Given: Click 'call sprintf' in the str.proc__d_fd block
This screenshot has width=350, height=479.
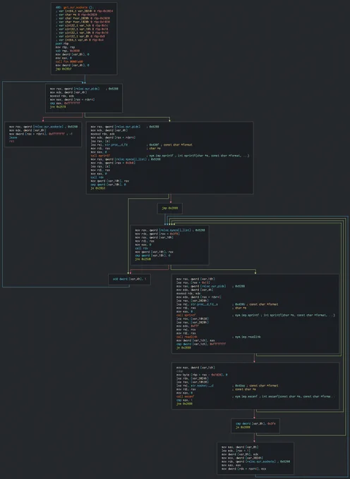Looking at the screenshot, I should (100, 156).
